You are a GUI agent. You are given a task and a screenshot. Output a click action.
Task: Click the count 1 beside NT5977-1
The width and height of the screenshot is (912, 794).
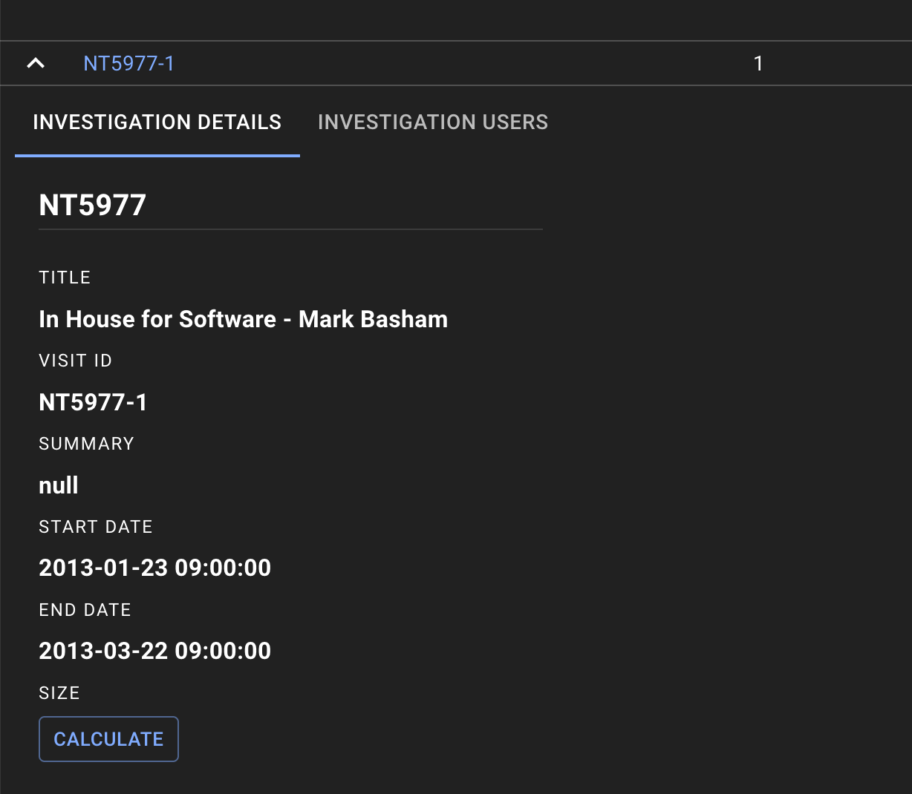pos(758,63)
